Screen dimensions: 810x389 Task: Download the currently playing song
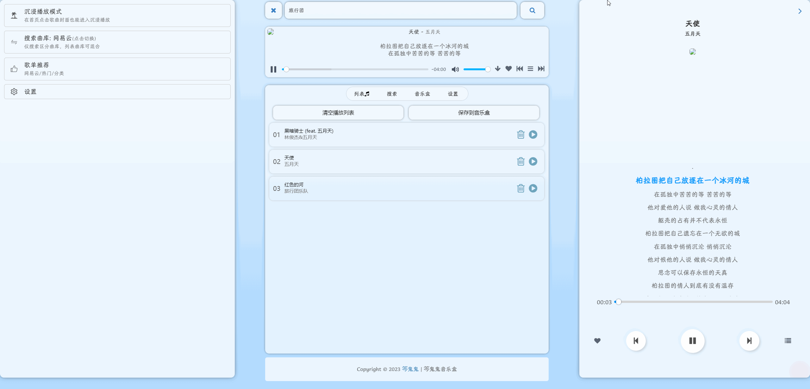497,69
